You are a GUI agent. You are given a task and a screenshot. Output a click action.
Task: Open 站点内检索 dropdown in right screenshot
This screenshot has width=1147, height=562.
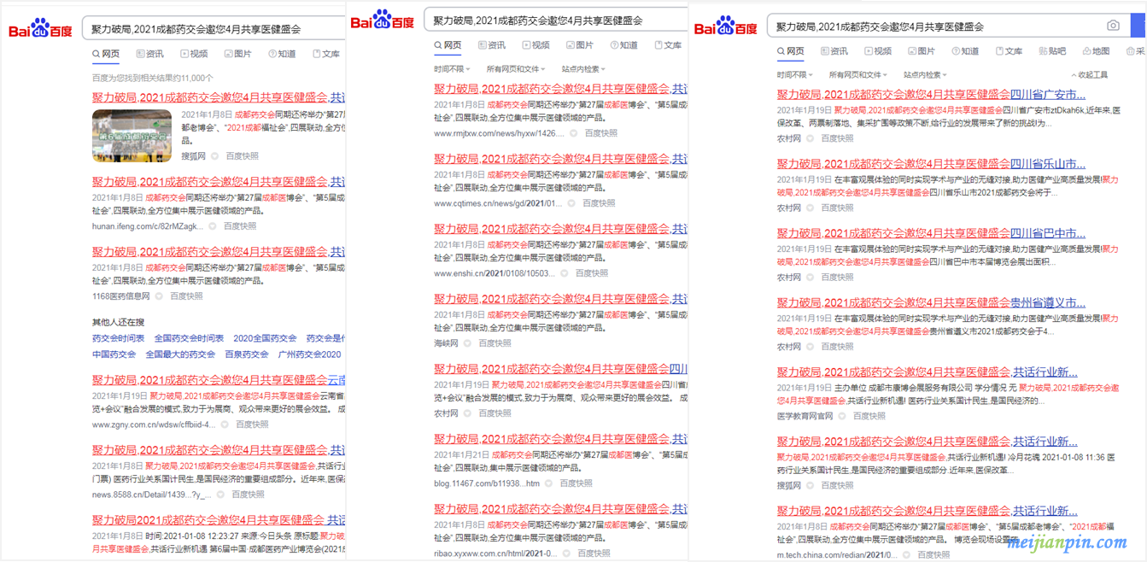(926, 75)
